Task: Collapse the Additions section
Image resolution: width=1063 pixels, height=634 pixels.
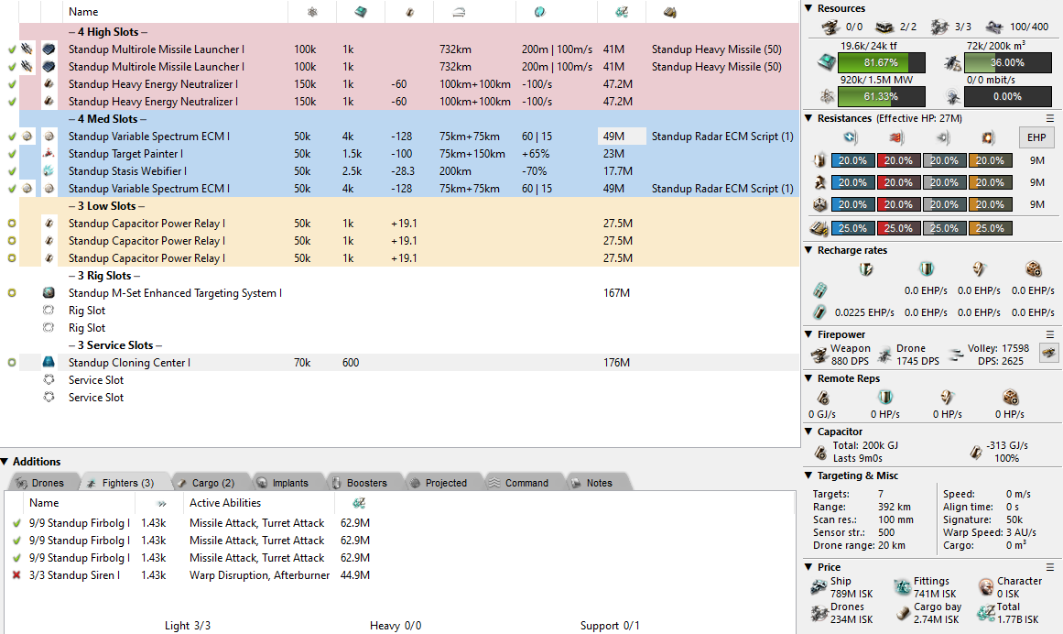Action: point(5,462)
